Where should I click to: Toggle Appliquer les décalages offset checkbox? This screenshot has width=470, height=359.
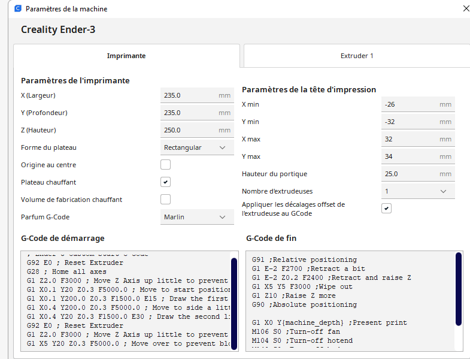(386, 209)
